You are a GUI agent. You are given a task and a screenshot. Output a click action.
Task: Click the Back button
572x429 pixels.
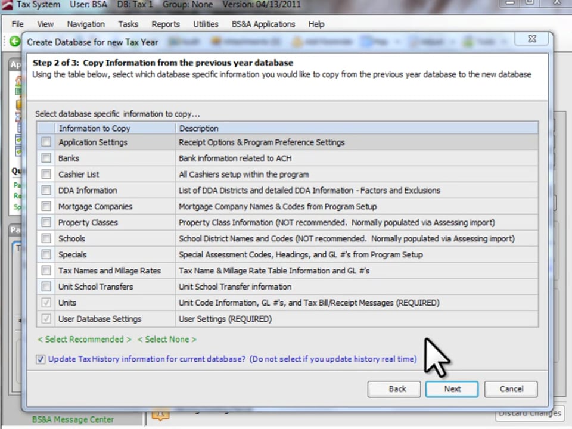pyautogui.click(x=394, y=389)
